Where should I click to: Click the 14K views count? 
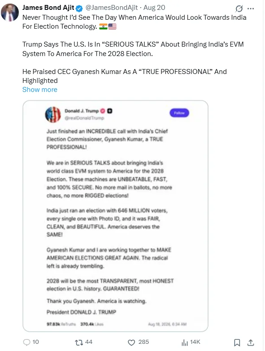point(195,342)
